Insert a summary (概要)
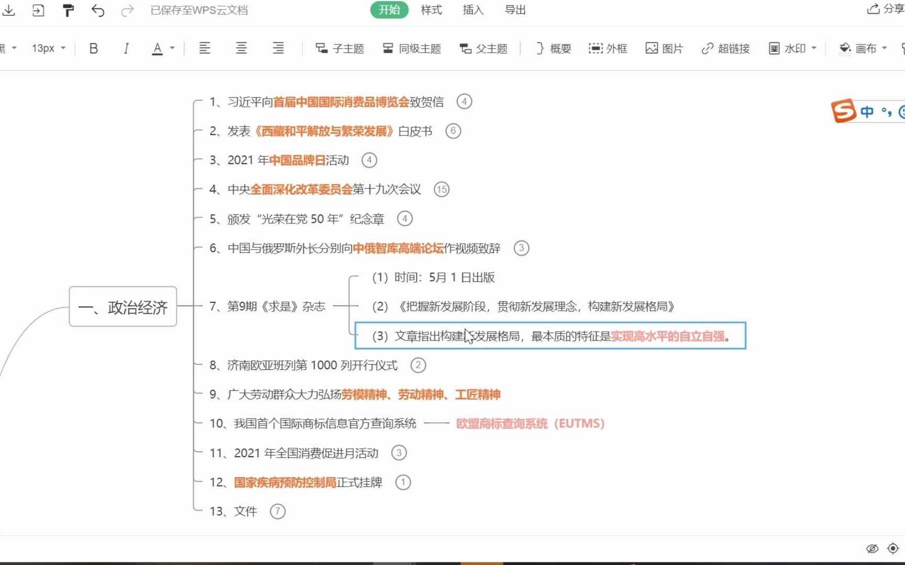Screen dimensions: 905x565 554,49
